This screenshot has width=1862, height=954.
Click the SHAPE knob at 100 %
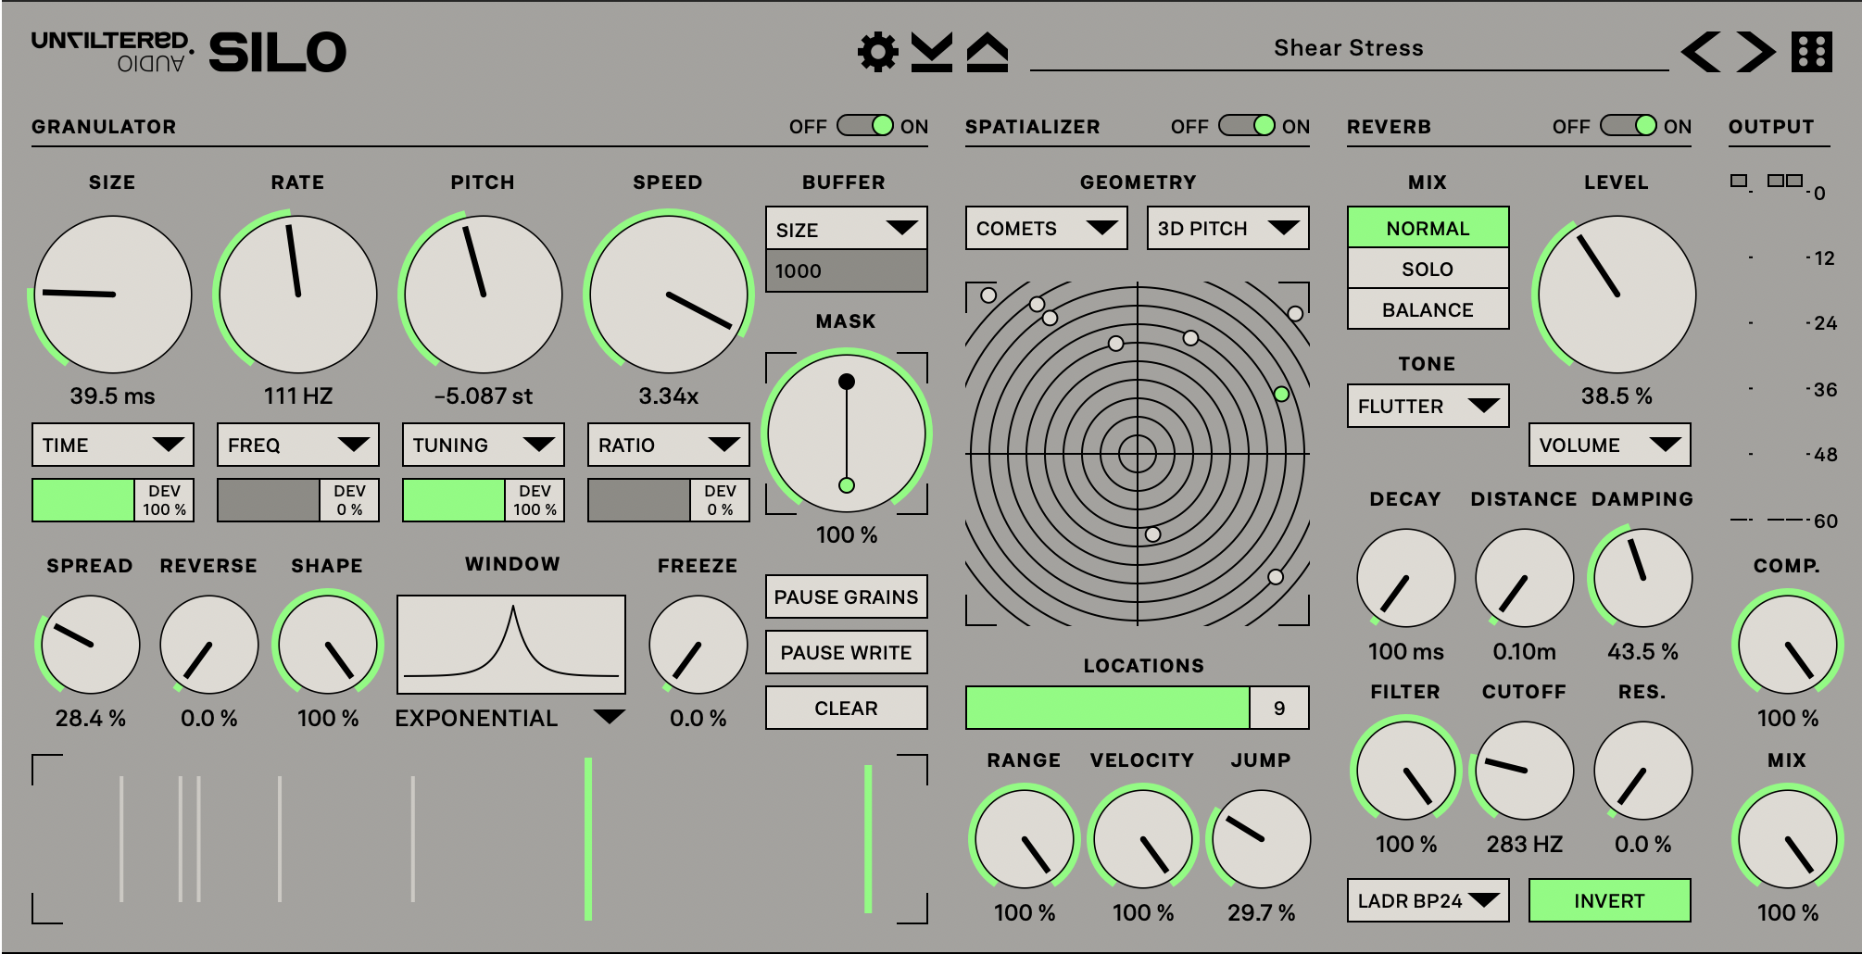[328, 645]
